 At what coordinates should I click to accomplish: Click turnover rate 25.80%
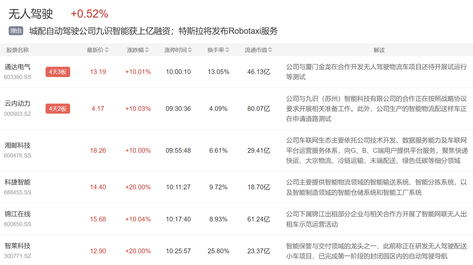[x=218, y=251]
